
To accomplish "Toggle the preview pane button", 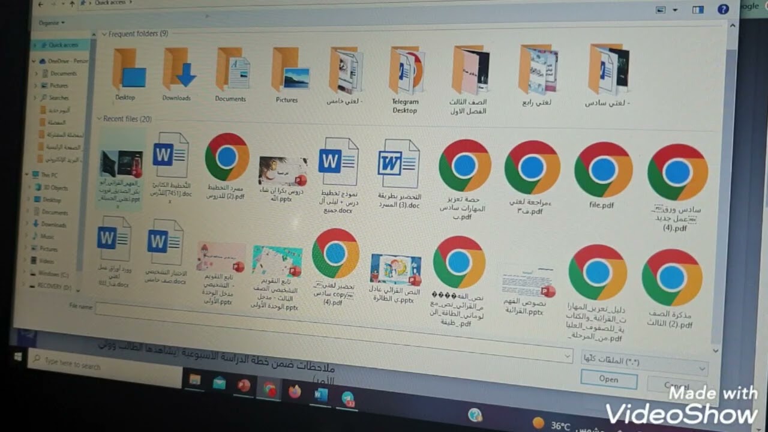I will pos(697,10).
